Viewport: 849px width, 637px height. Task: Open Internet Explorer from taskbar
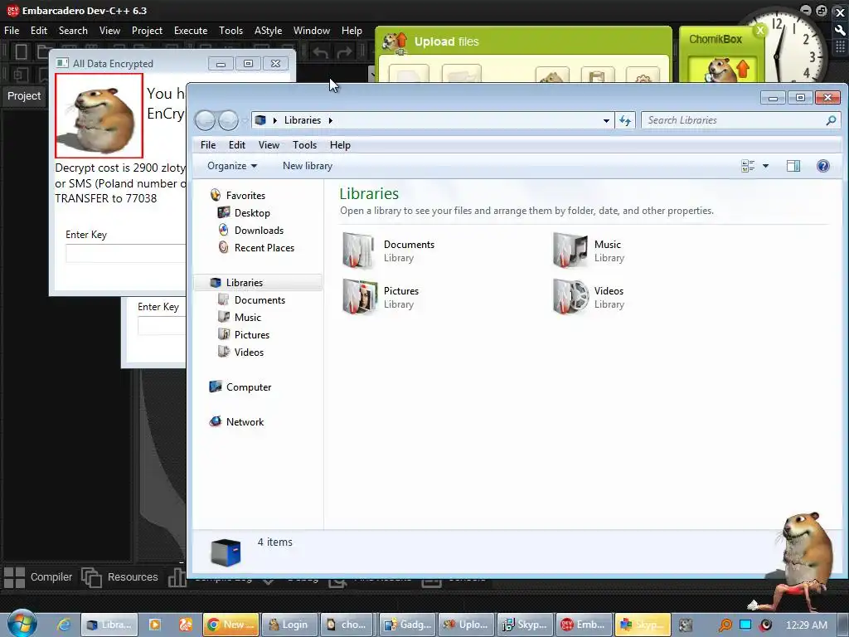[x=64, y=625]
